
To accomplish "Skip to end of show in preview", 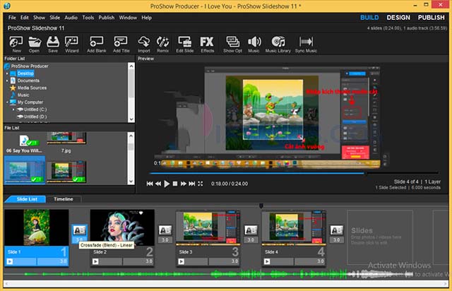I will [191, 184].
